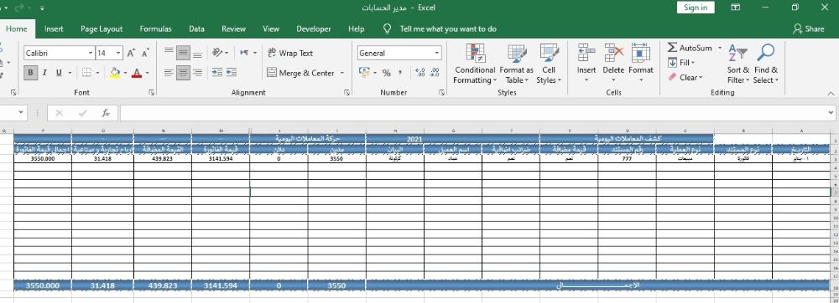Open the General number format dropdown

click(x=437, y=53)
